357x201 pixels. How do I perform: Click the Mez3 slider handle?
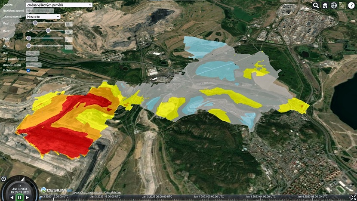tap(28, 38)
